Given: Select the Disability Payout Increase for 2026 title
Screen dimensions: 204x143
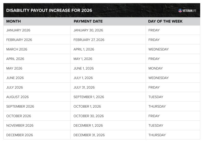Looking at the screenshot, I should coord(49,10).
